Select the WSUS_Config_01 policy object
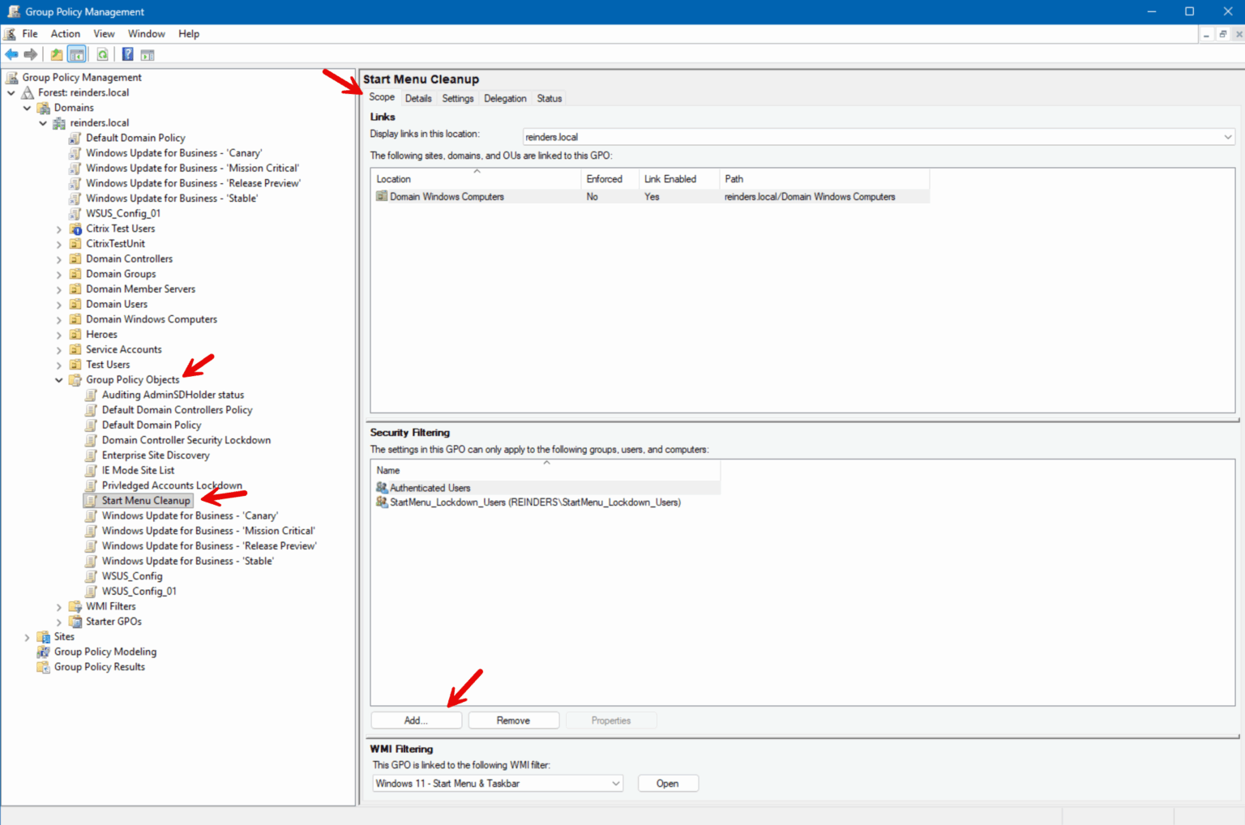The width and height of the screenshot is (1245, 825). point(139,591)
